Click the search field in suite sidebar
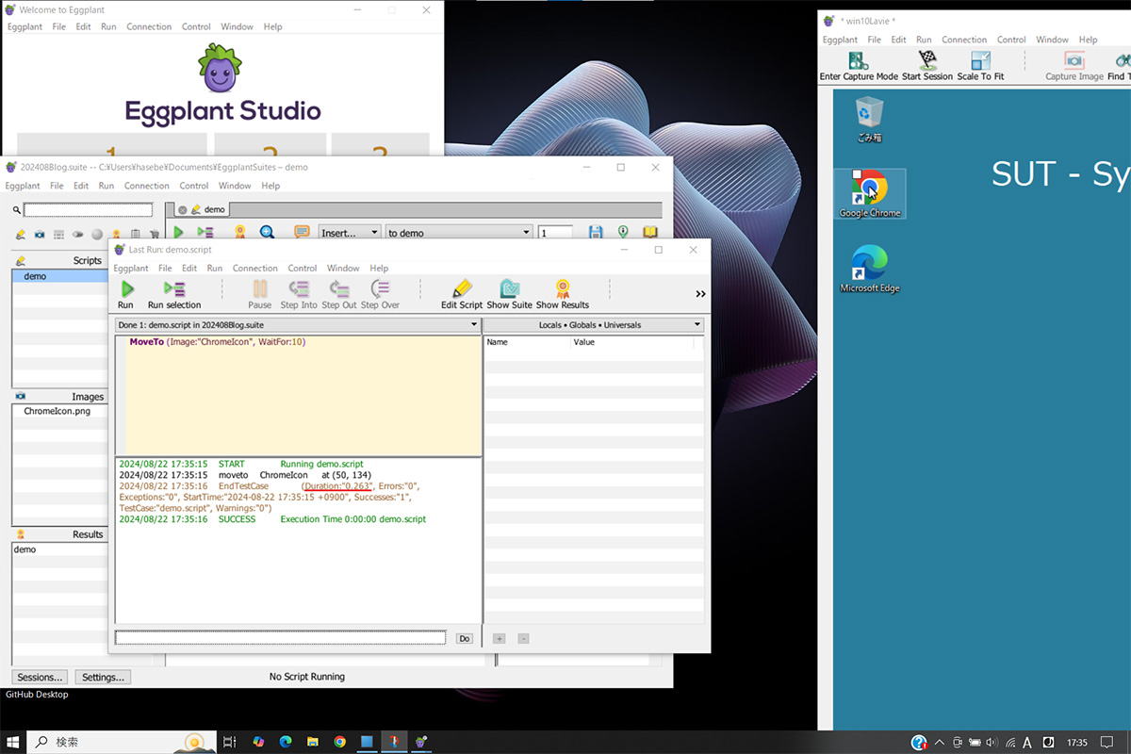The height and width of the screenshot is (754, 1131). (x=88, y=210)
